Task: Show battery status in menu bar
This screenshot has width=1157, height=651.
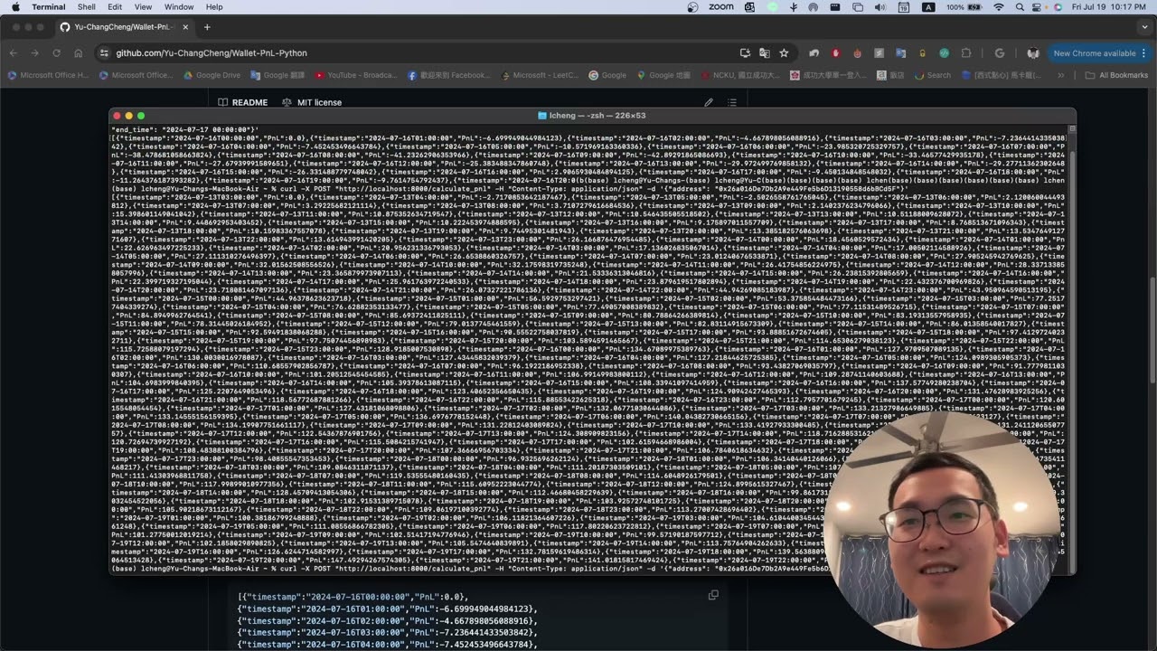Action: [966, 7]
